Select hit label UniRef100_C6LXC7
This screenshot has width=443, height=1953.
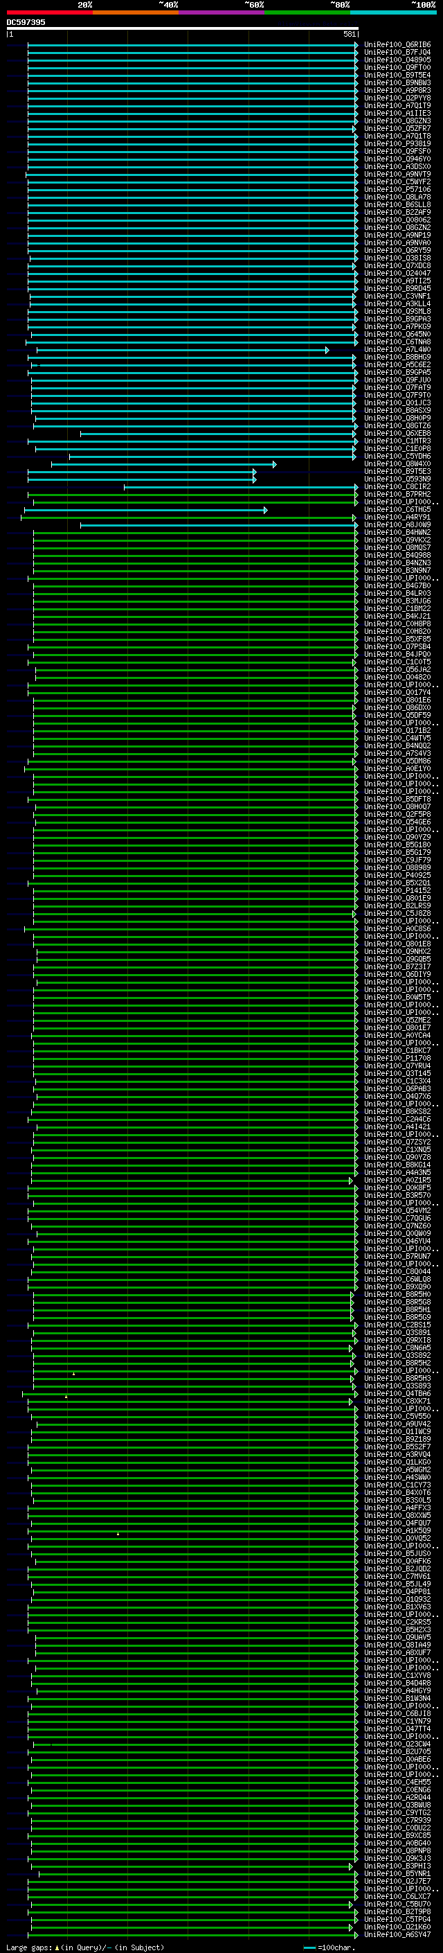(397, 1897)
